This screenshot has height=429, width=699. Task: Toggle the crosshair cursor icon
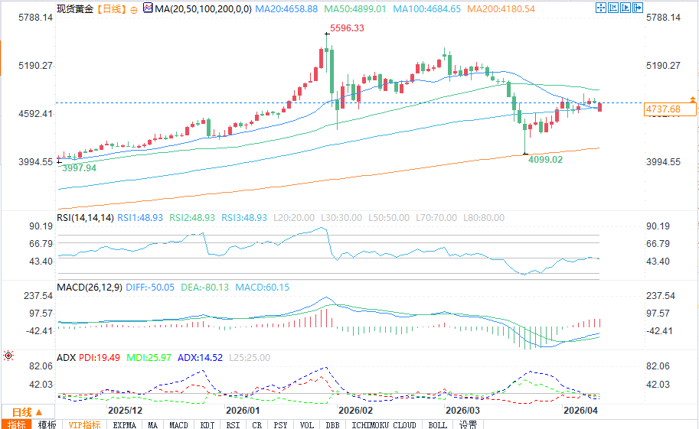point(600,8)
